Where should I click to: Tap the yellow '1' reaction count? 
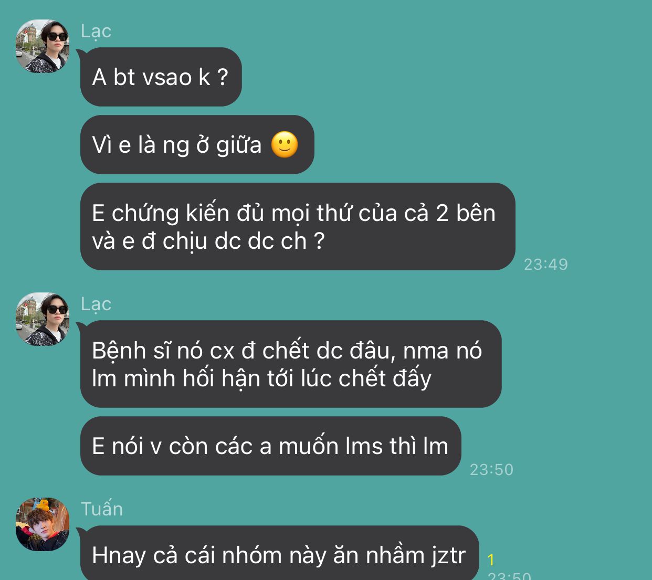(x=491, y=560)
